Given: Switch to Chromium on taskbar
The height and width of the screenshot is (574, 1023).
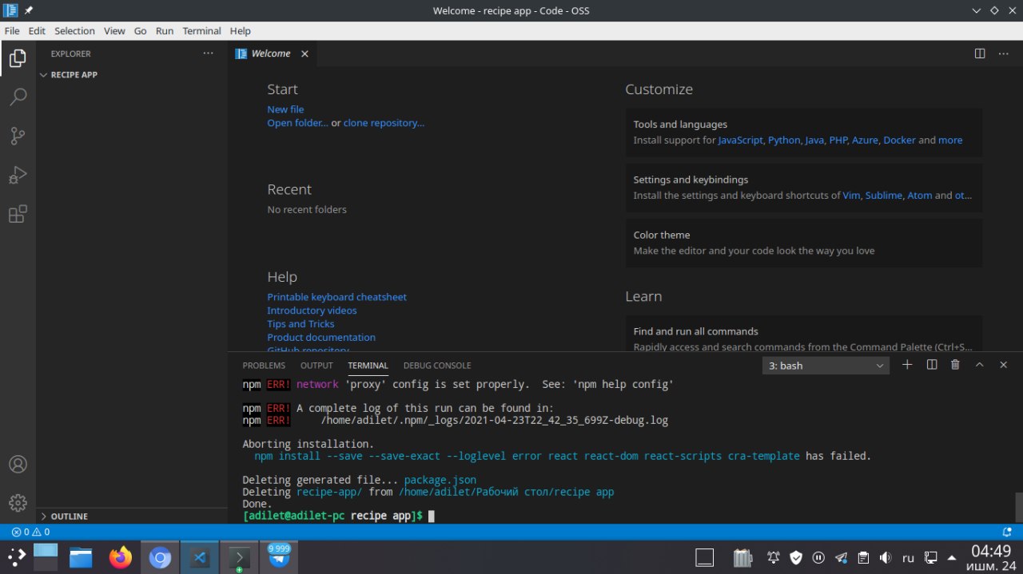Looking at the screenshot, I should (160, 558).
